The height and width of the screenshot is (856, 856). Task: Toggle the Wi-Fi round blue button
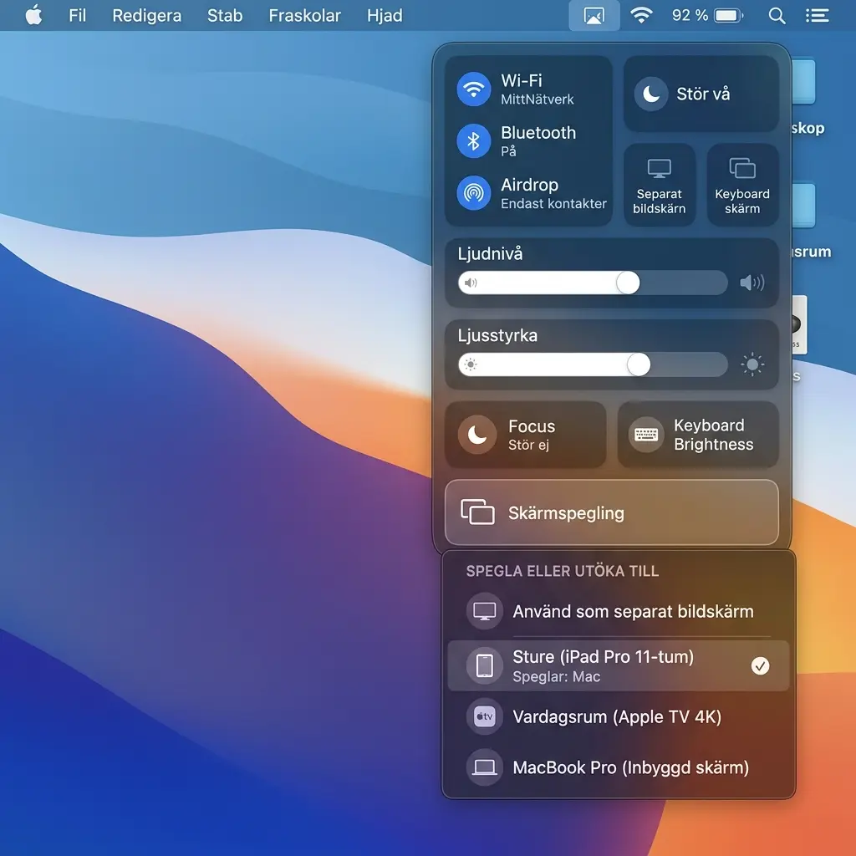tap(473, 89)
